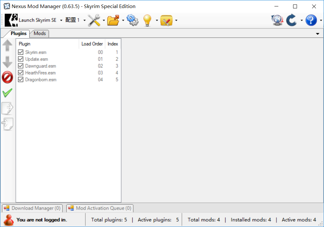Move plugin up with the up arrow

(7, 45)
